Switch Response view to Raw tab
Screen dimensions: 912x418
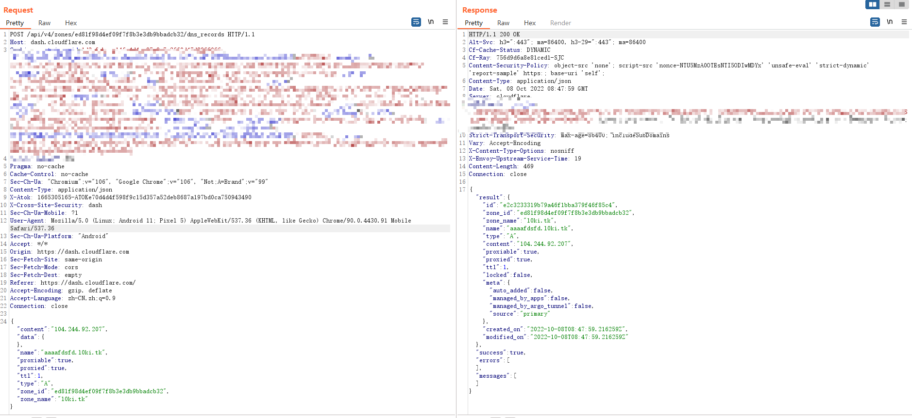tap(503, 23)
